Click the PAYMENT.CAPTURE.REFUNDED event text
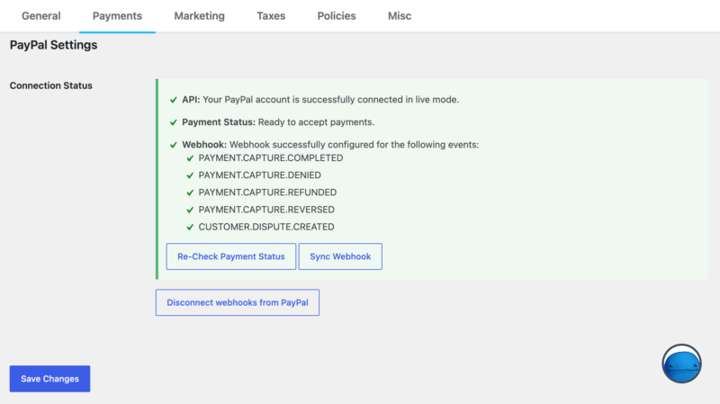The width and height of the screenshot is (720, 404). pos(267,193)
